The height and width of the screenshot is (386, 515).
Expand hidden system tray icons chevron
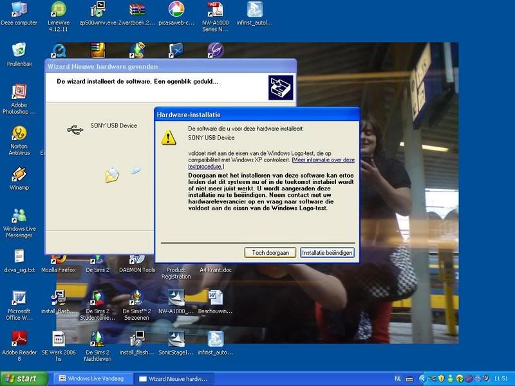[x=423, y=379]
